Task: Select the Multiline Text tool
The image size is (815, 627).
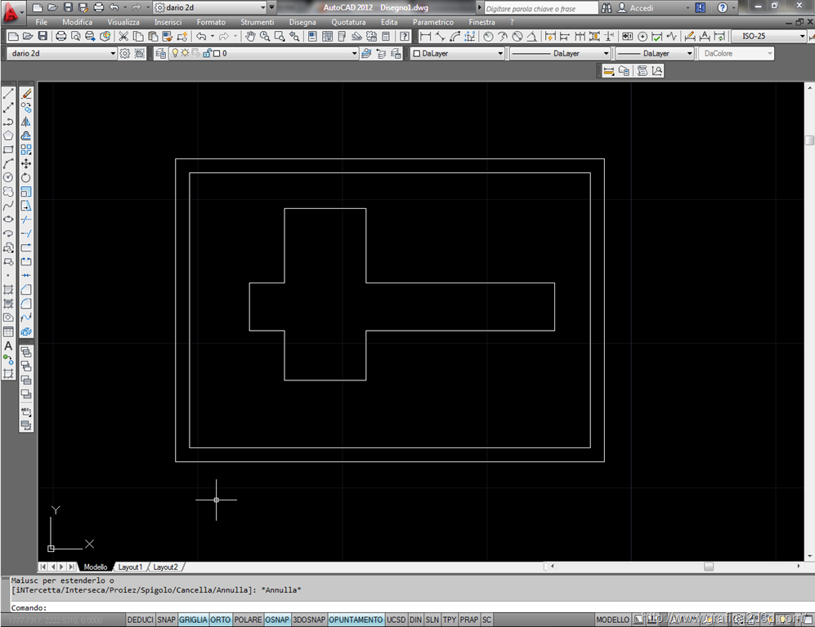Action: point(8,346)
